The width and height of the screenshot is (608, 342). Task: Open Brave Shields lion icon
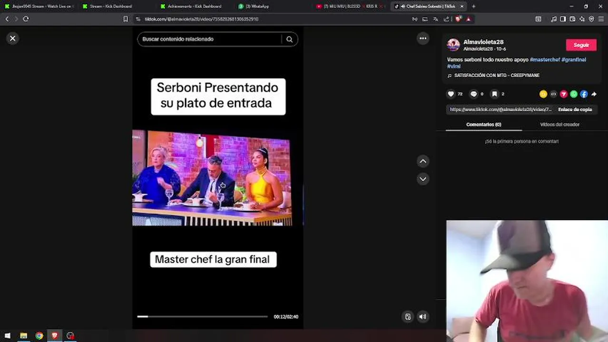pos(458,19)
